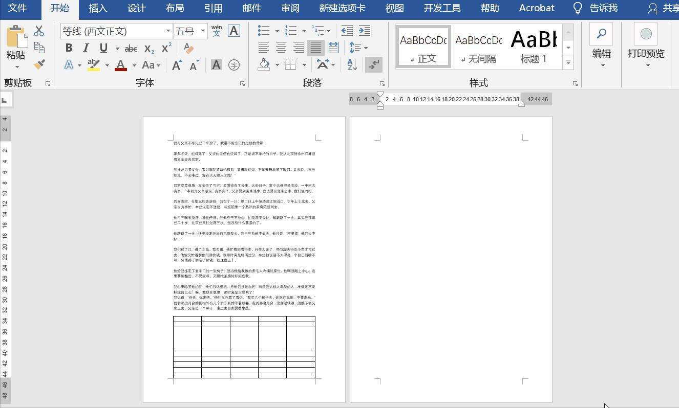Viewport: 679px width, 408px height.
Task: Select the Format Painter brush
Action: pos(39,64)
